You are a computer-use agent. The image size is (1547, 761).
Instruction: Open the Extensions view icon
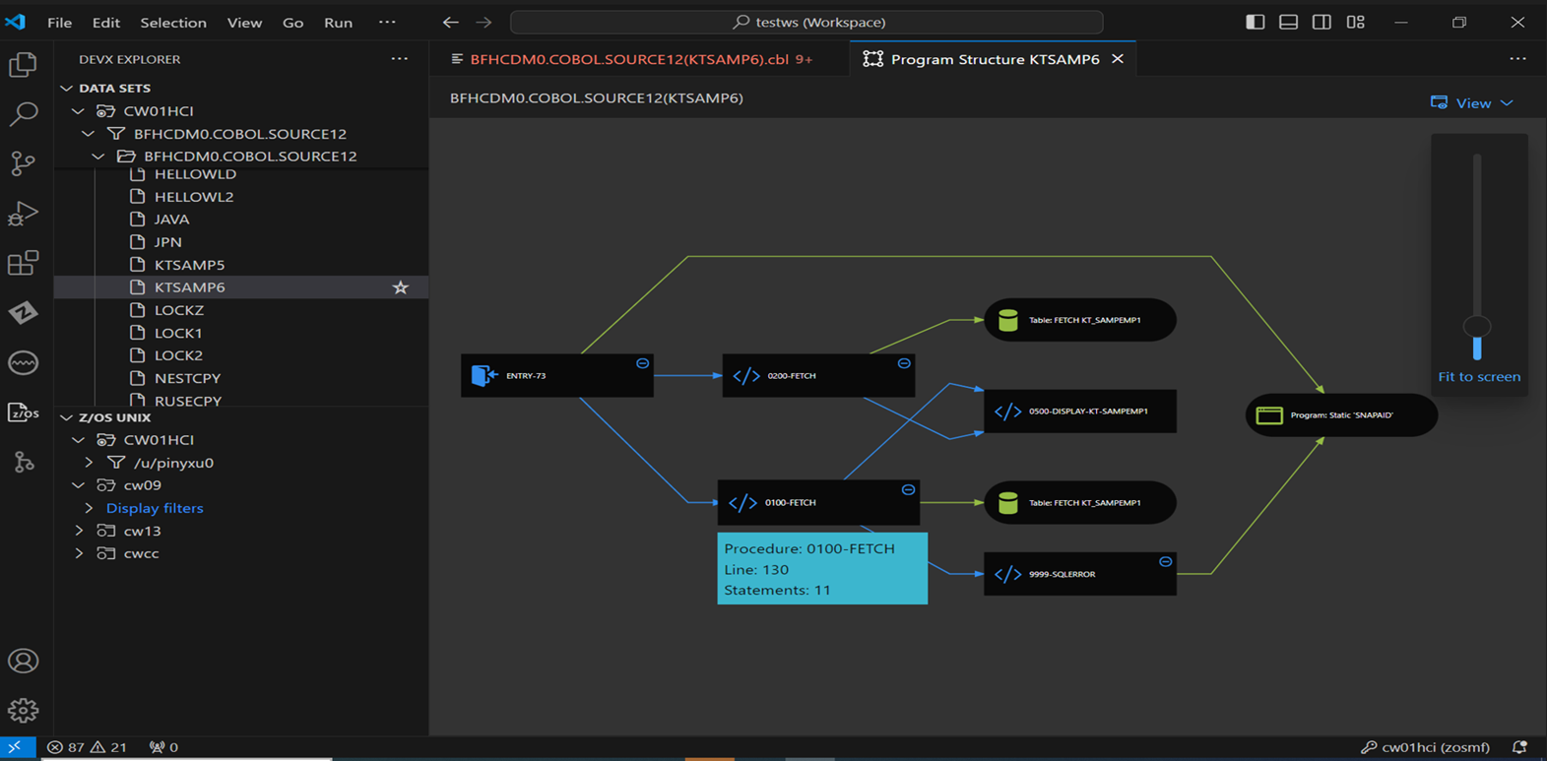point(23,263)
